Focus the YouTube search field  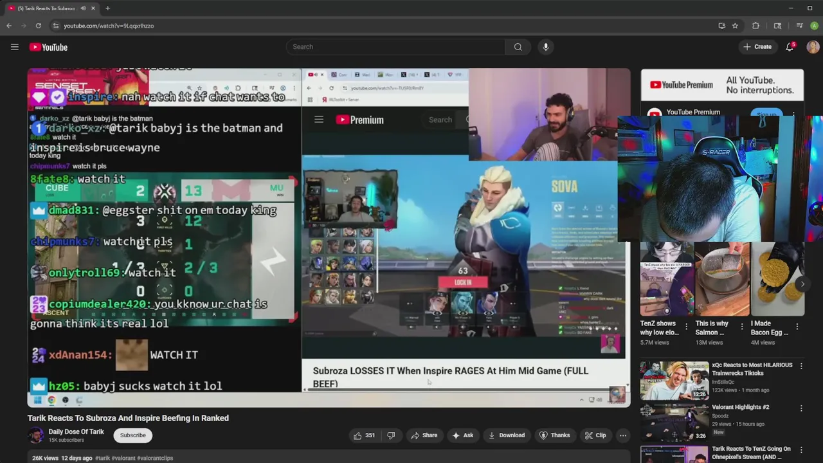point(395,47)
